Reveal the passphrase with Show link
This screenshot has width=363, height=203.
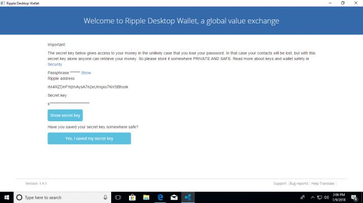click(86, 73)
